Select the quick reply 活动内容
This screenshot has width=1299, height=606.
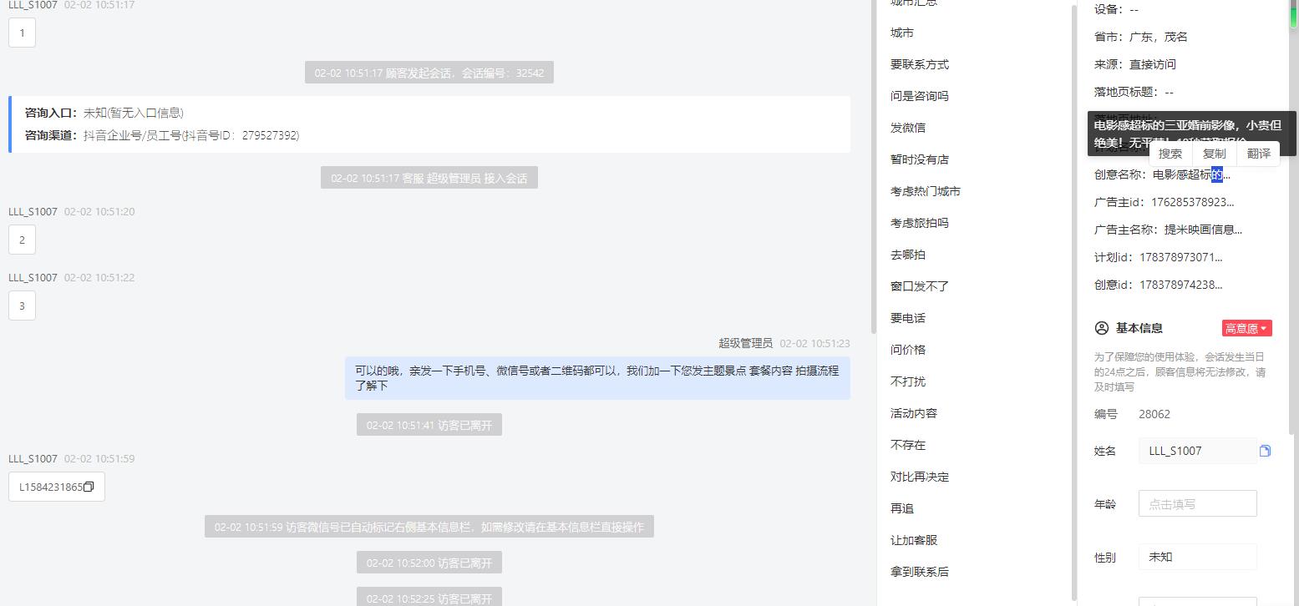pyautogui.click(x=914, y=413)
